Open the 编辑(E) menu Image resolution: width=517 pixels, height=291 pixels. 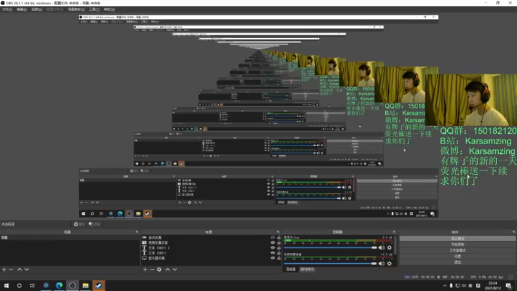(x=22, y=10)
